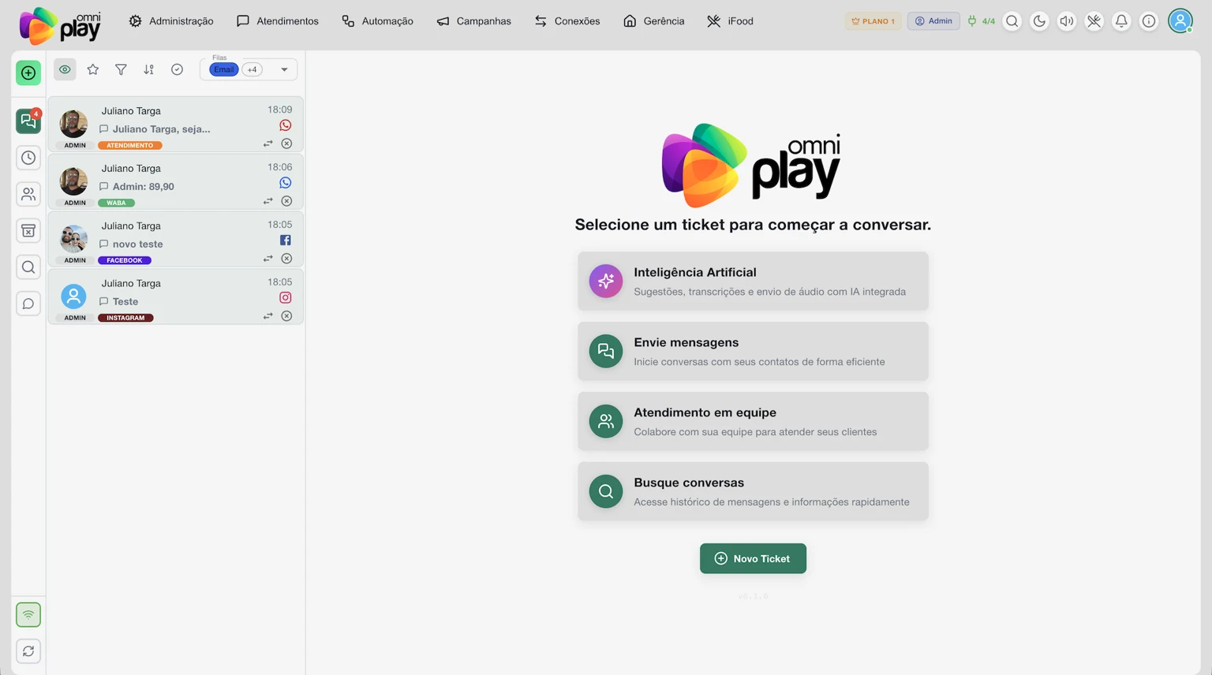Click the Novo Ticket button
This screenshot has width=1212, height=675.
point(753,558)
